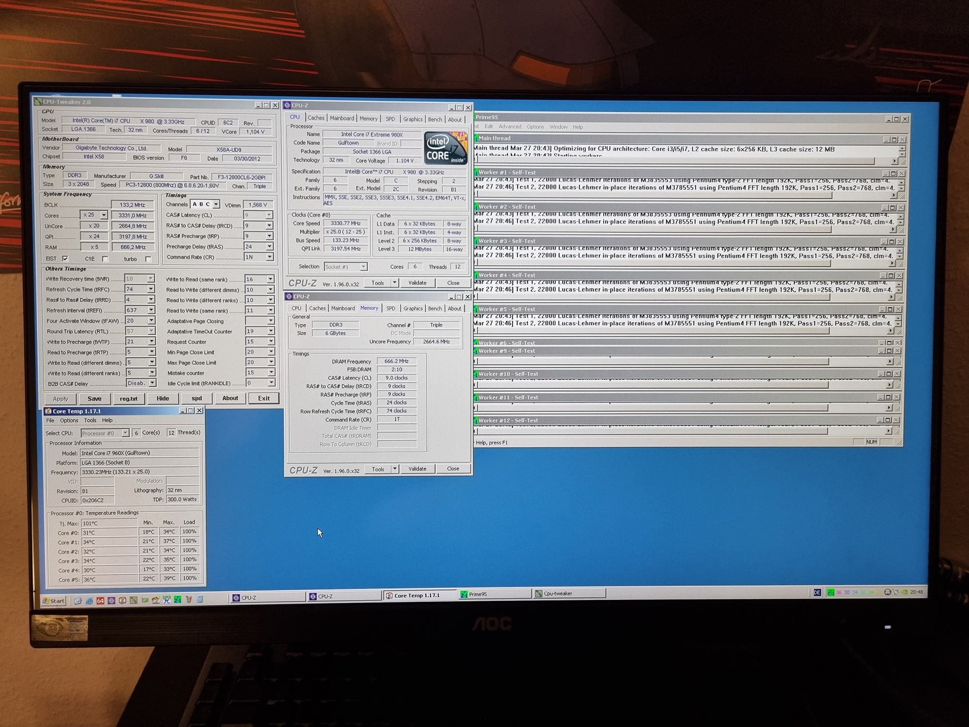
Task: Maximize the Worker #3 Self-Test subwindow
Action: [891, 241]
